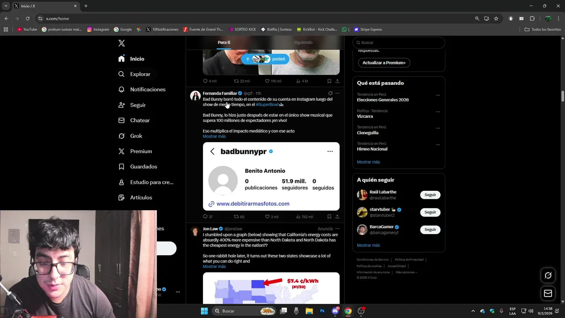Follow Raúl Labarthe
Viewport: 565px width, 318px height.
[x=430, y=195]
